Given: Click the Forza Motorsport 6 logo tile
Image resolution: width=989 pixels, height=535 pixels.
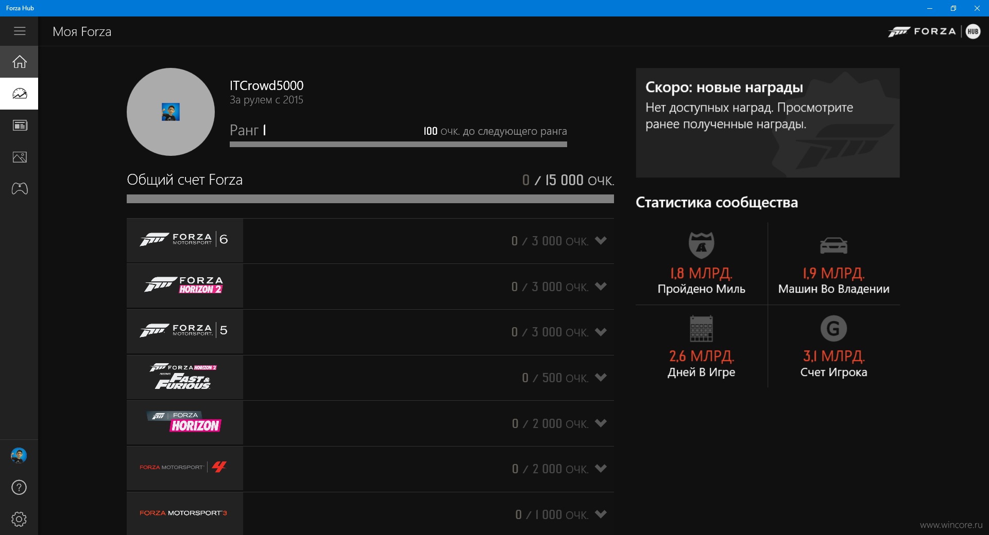Looking at the screenshot, I should click(x=185, y=241).
